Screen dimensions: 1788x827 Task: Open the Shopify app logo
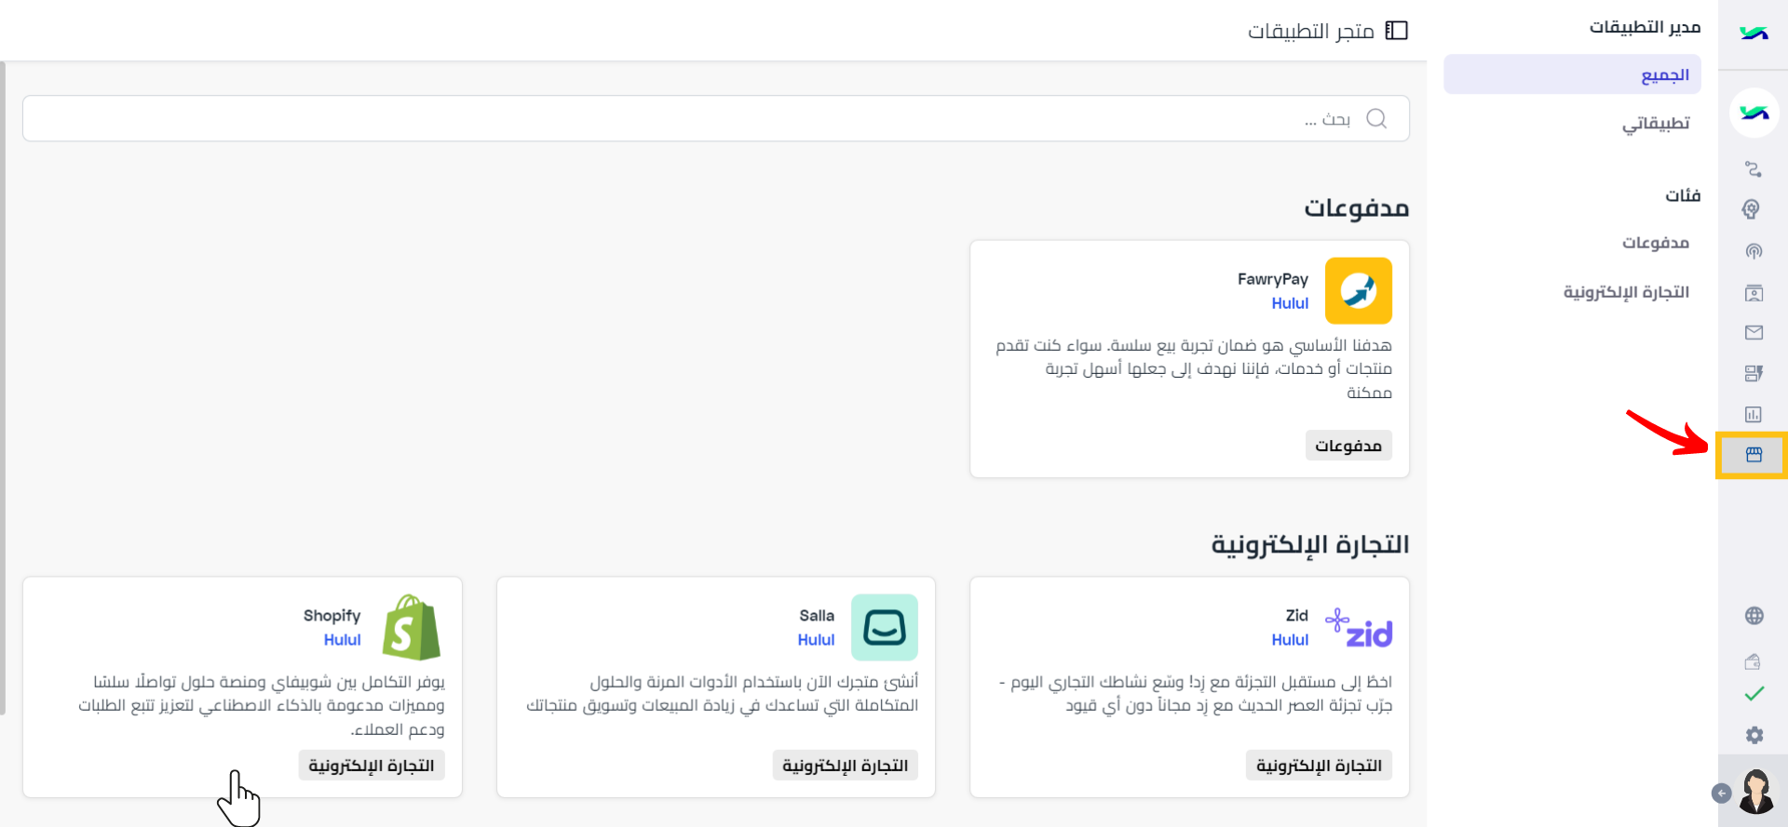click(411, 628)
